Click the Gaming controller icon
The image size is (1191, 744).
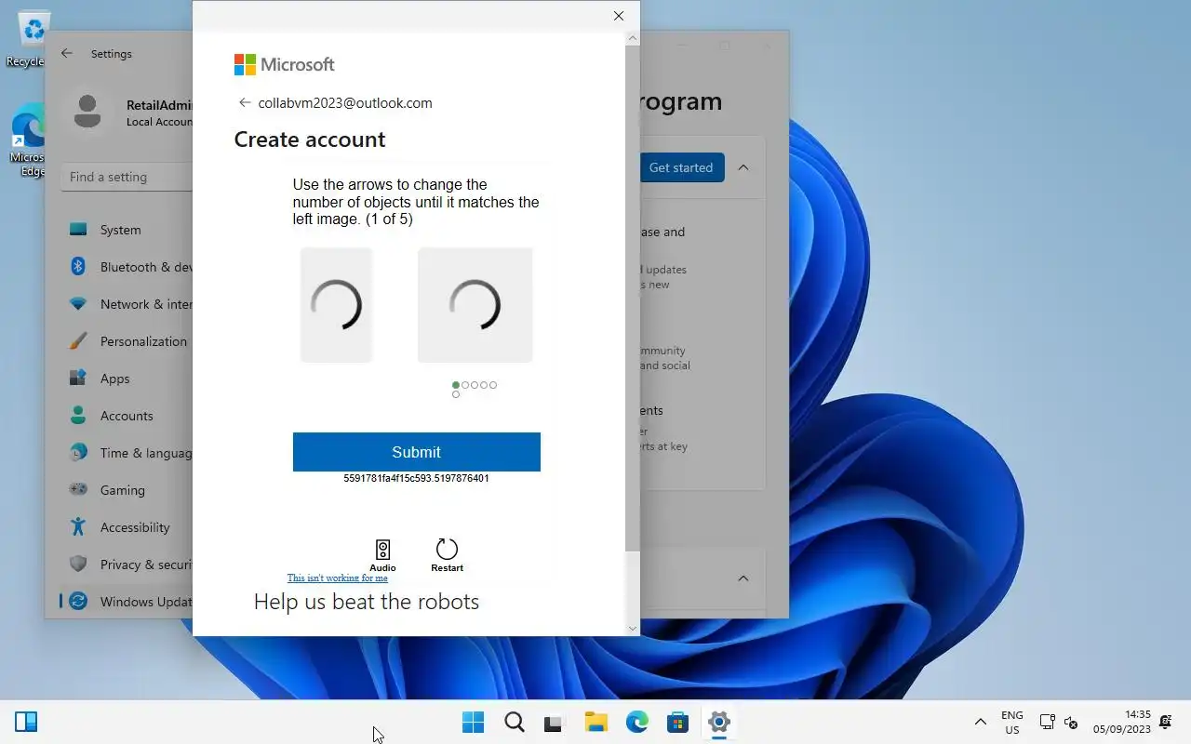click(x=78, y=490)
